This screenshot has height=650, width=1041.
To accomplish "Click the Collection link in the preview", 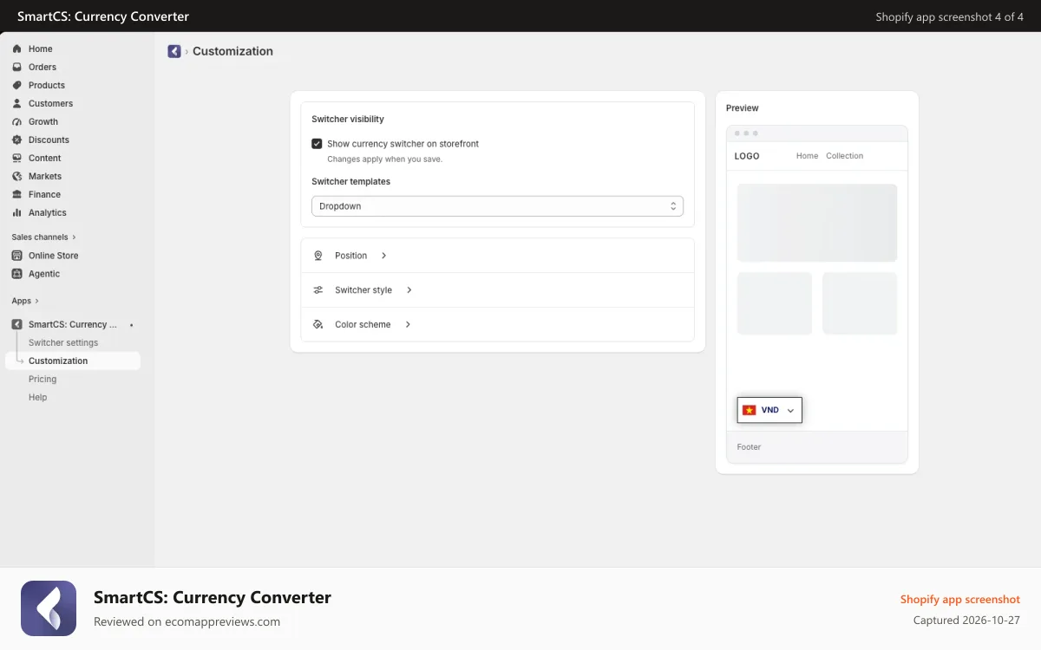I will (844, 156).
